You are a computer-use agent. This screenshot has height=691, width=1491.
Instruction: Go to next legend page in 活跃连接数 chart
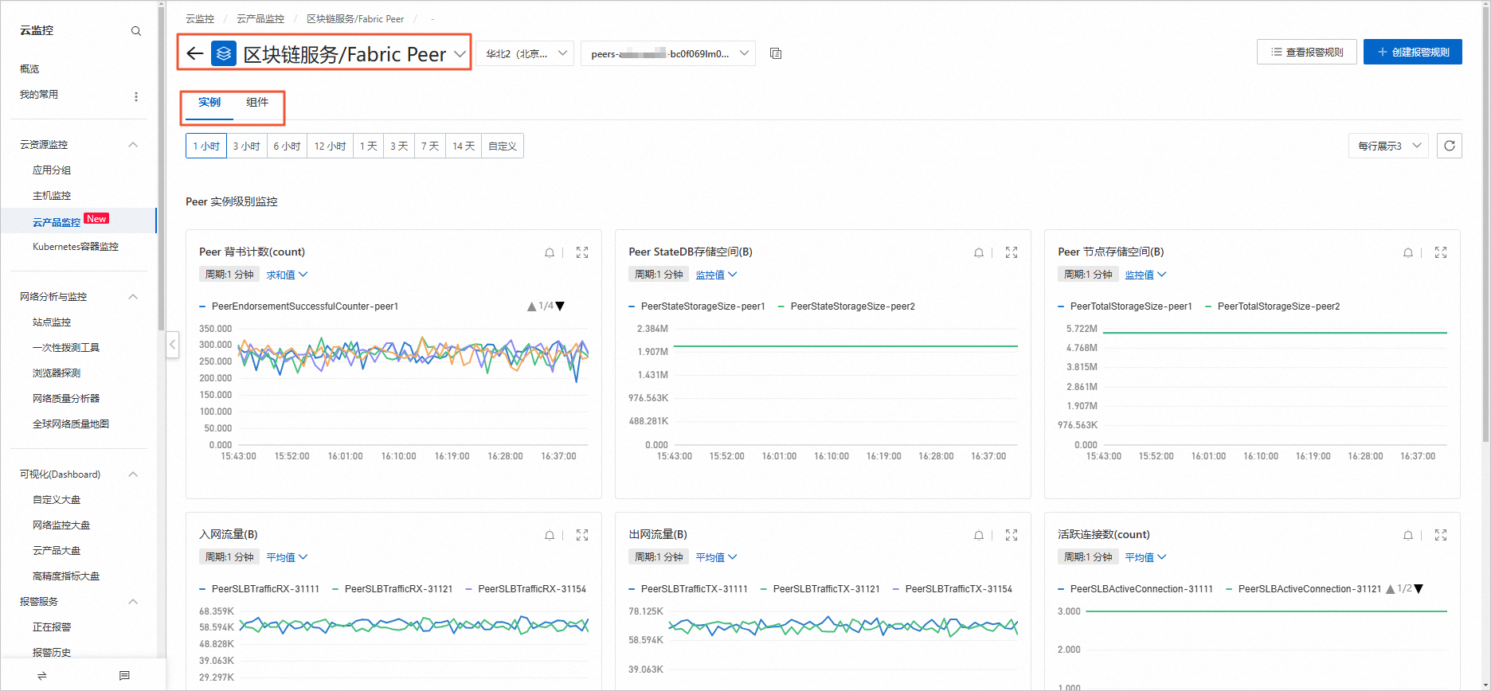(x=1419, y=589)
